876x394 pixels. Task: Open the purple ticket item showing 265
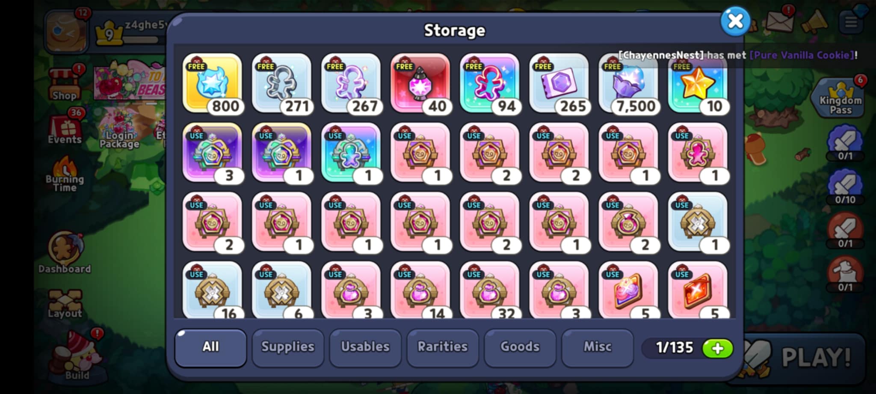point(559,83)
